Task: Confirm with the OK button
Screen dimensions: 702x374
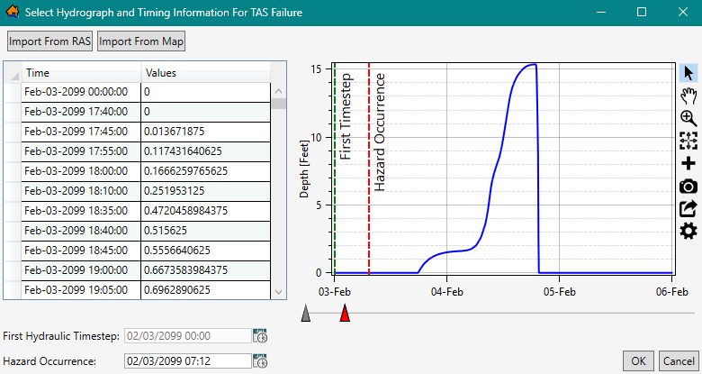Action: pos(638,361)
